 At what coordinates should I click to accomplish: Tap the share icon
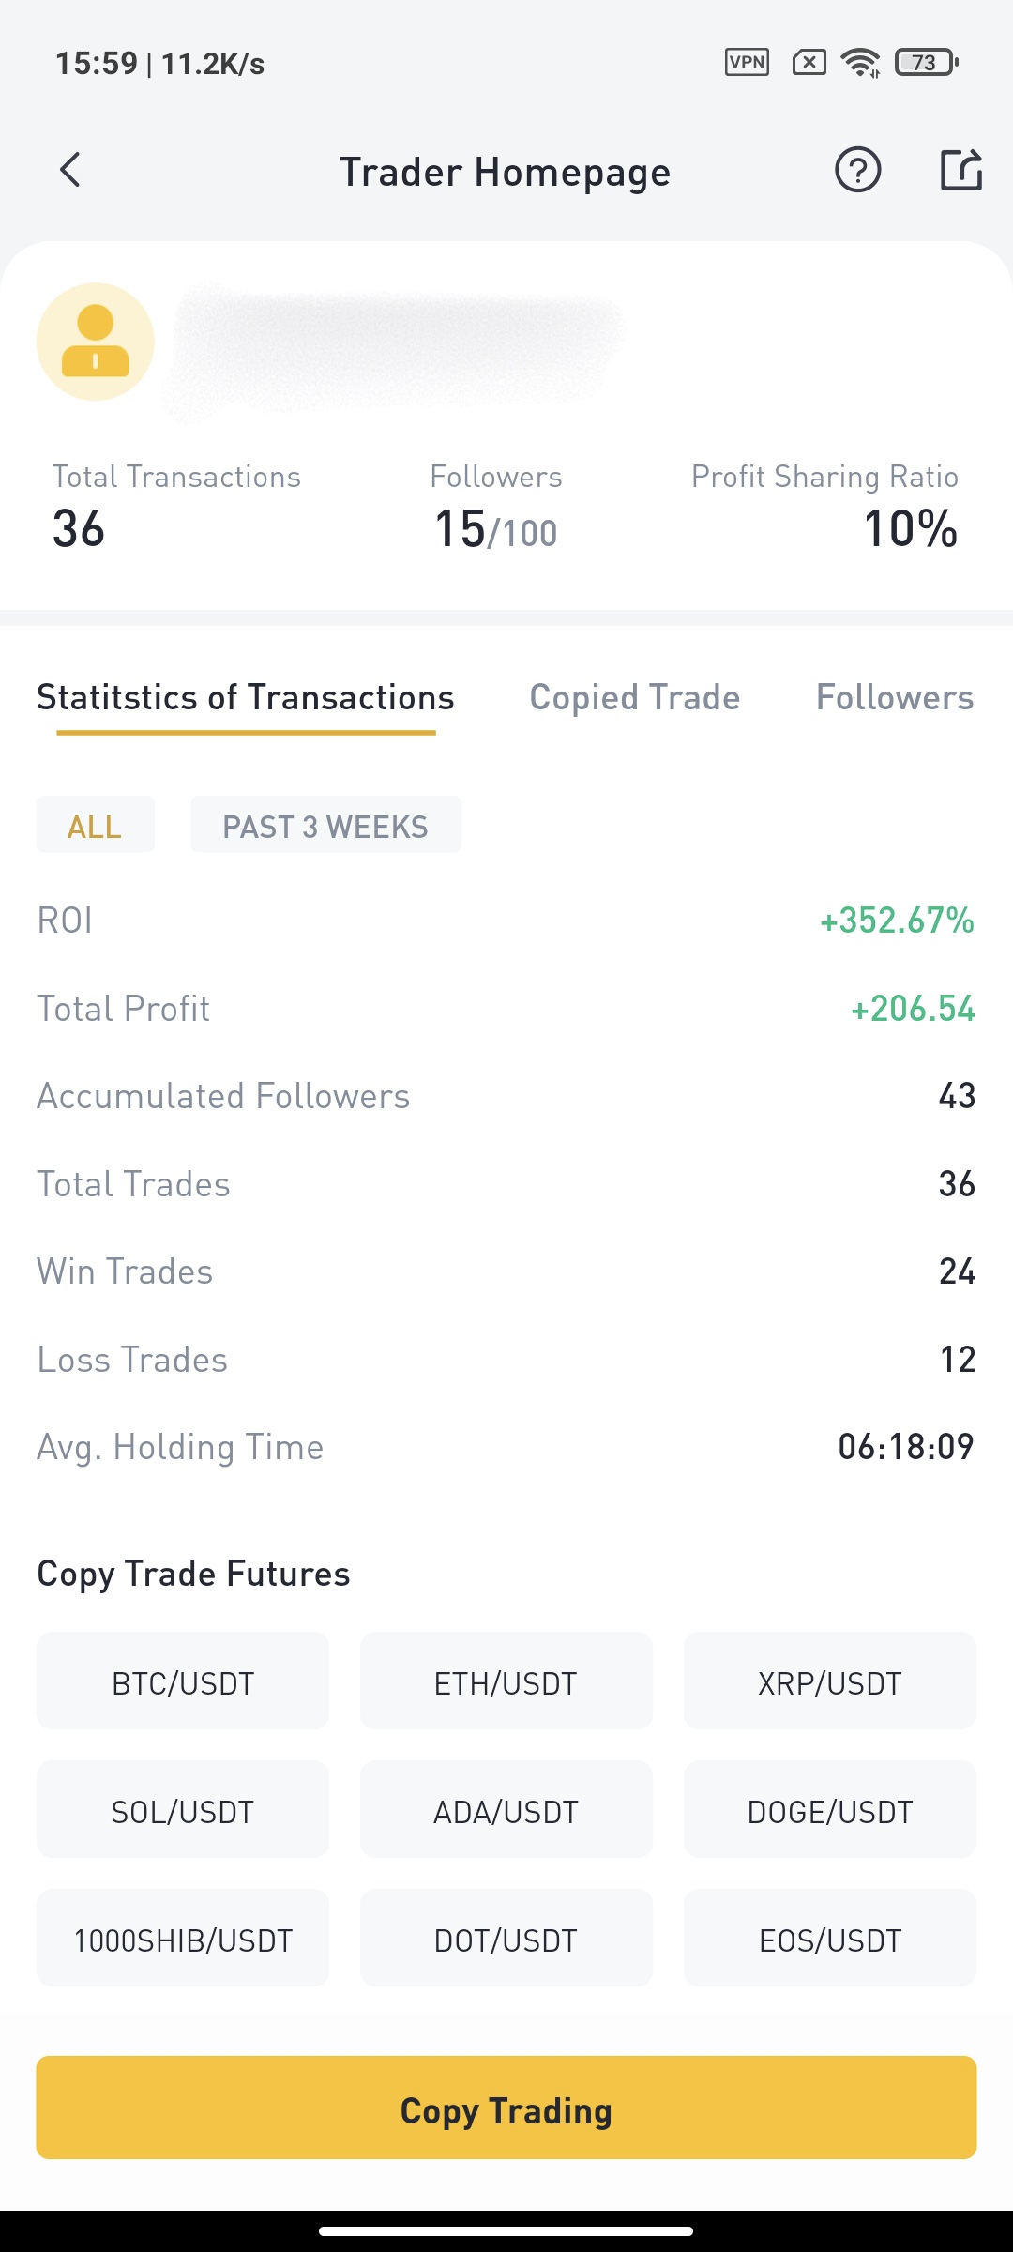click(961, 170)
